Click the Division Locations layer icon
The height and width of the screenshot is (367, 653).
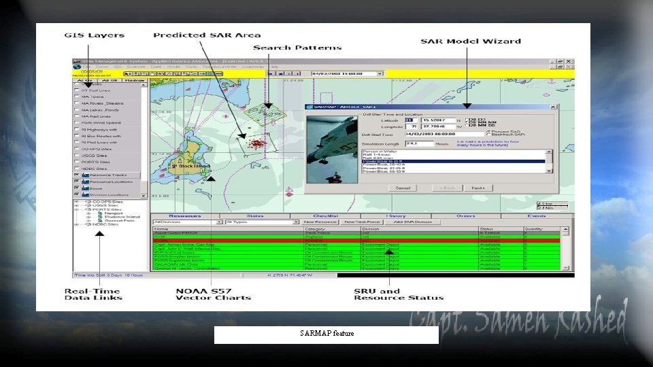point(86,195)
